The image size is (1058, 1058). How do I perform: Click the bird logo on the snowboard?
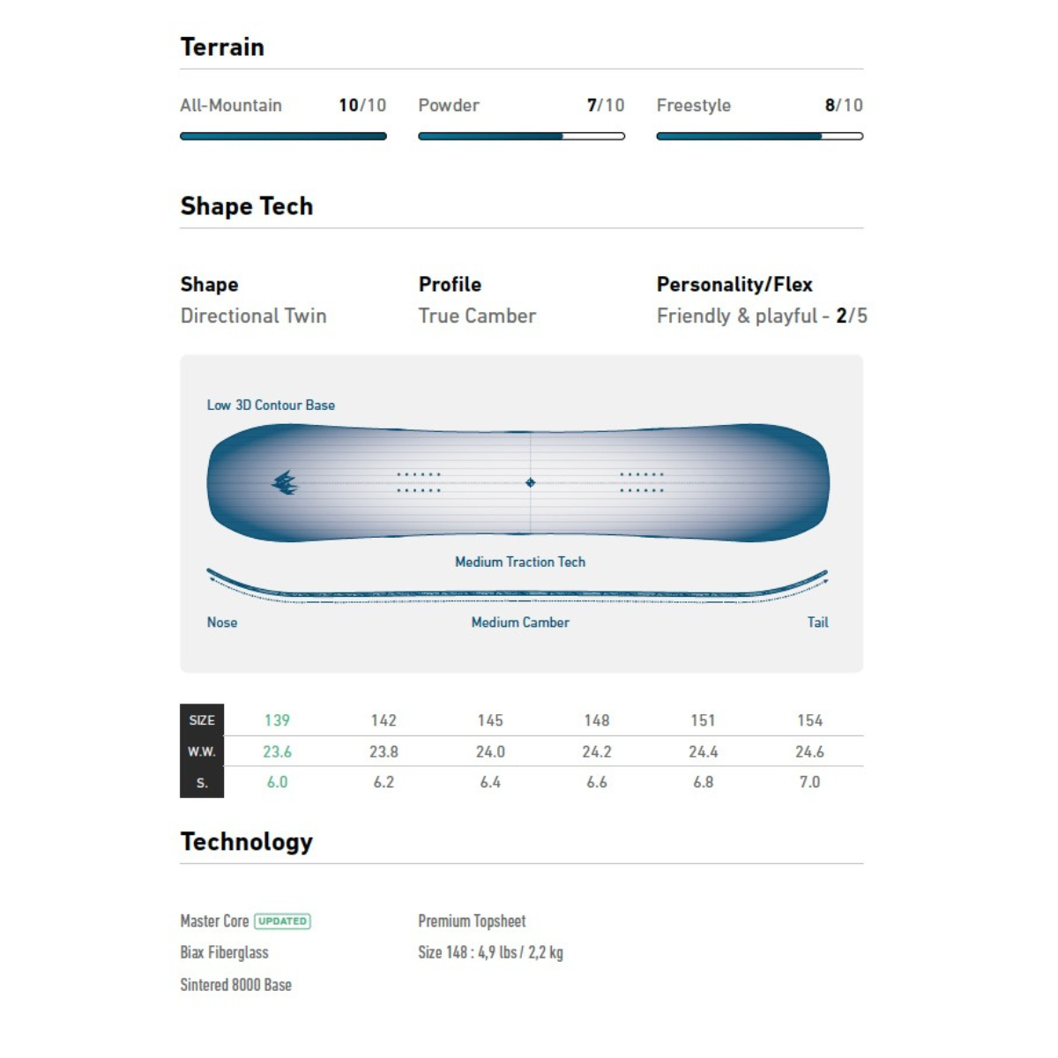[284, 482]
